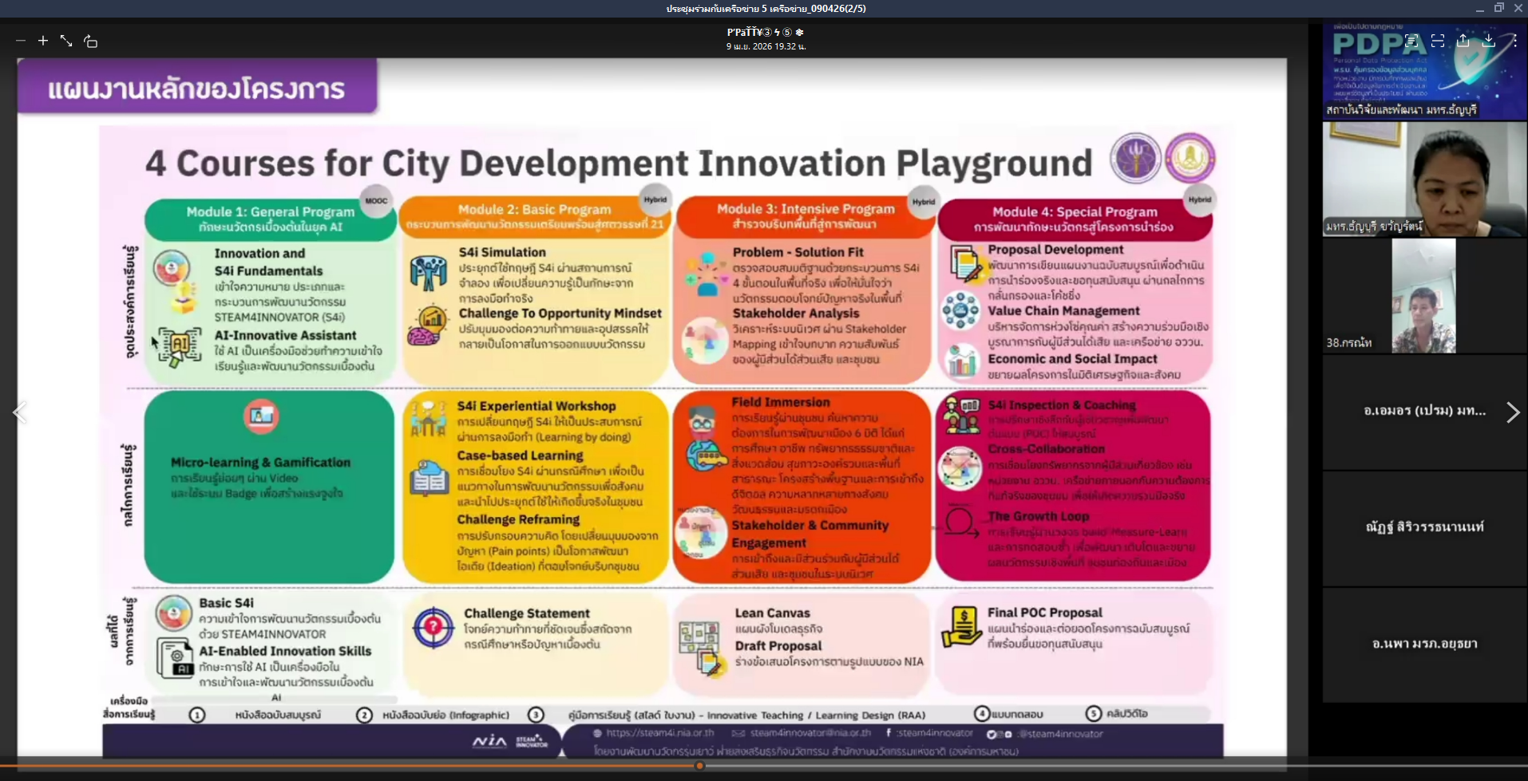The height and width of the screenshot is (781, 1528).
Task: Go to the next image with right arrow
Action: coord(1513,412)
